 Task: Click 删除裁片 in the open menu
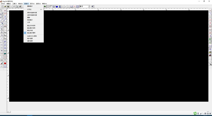tap(30, 6)
